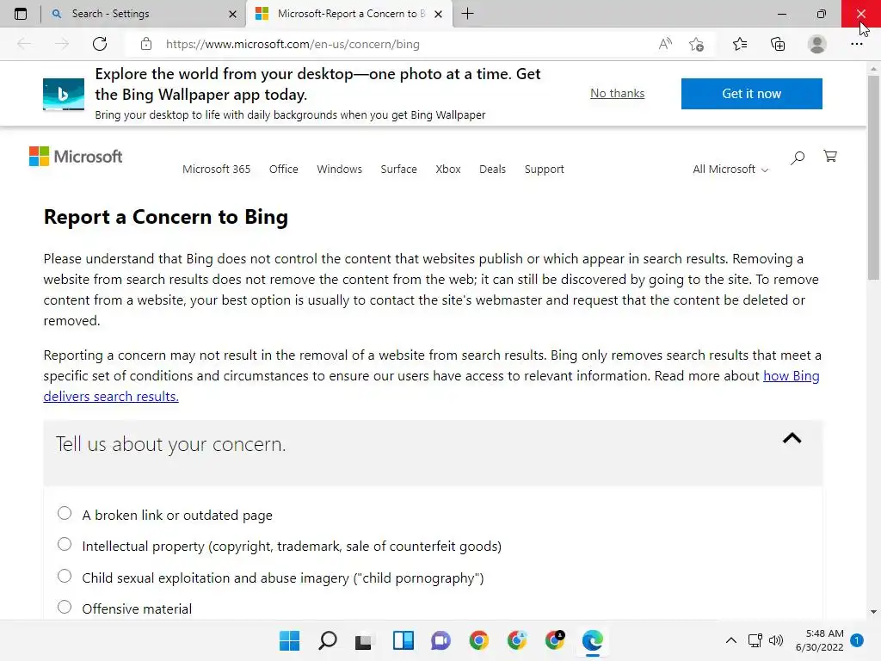Select Offensive material radio option
The height and width of the screenshot is (661, 881).
pos(65,607)
